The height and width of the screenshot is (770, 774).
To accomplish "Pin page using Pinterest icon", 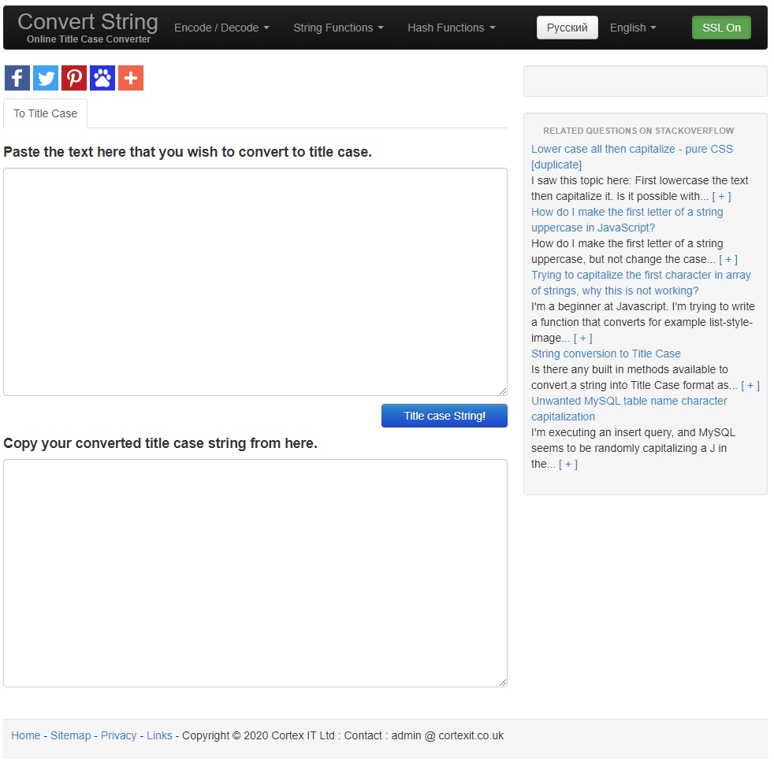I will 74,78.
